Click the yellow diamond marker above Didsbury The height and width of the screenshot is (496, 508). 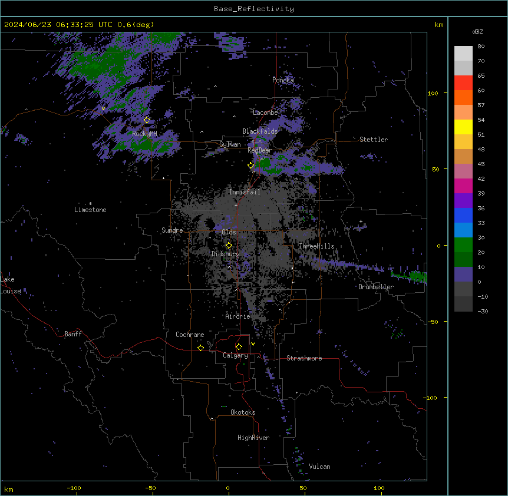[229, 246]
